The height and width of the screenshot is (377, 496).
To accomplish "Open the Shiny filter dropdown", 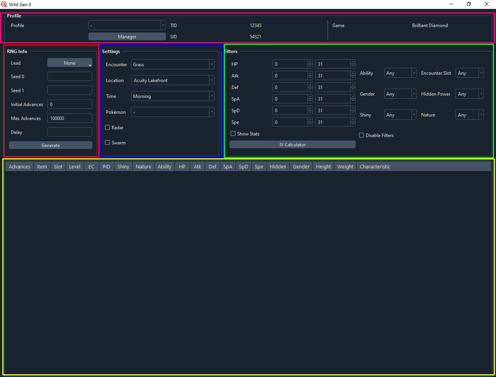I will (x=401, y=115).
